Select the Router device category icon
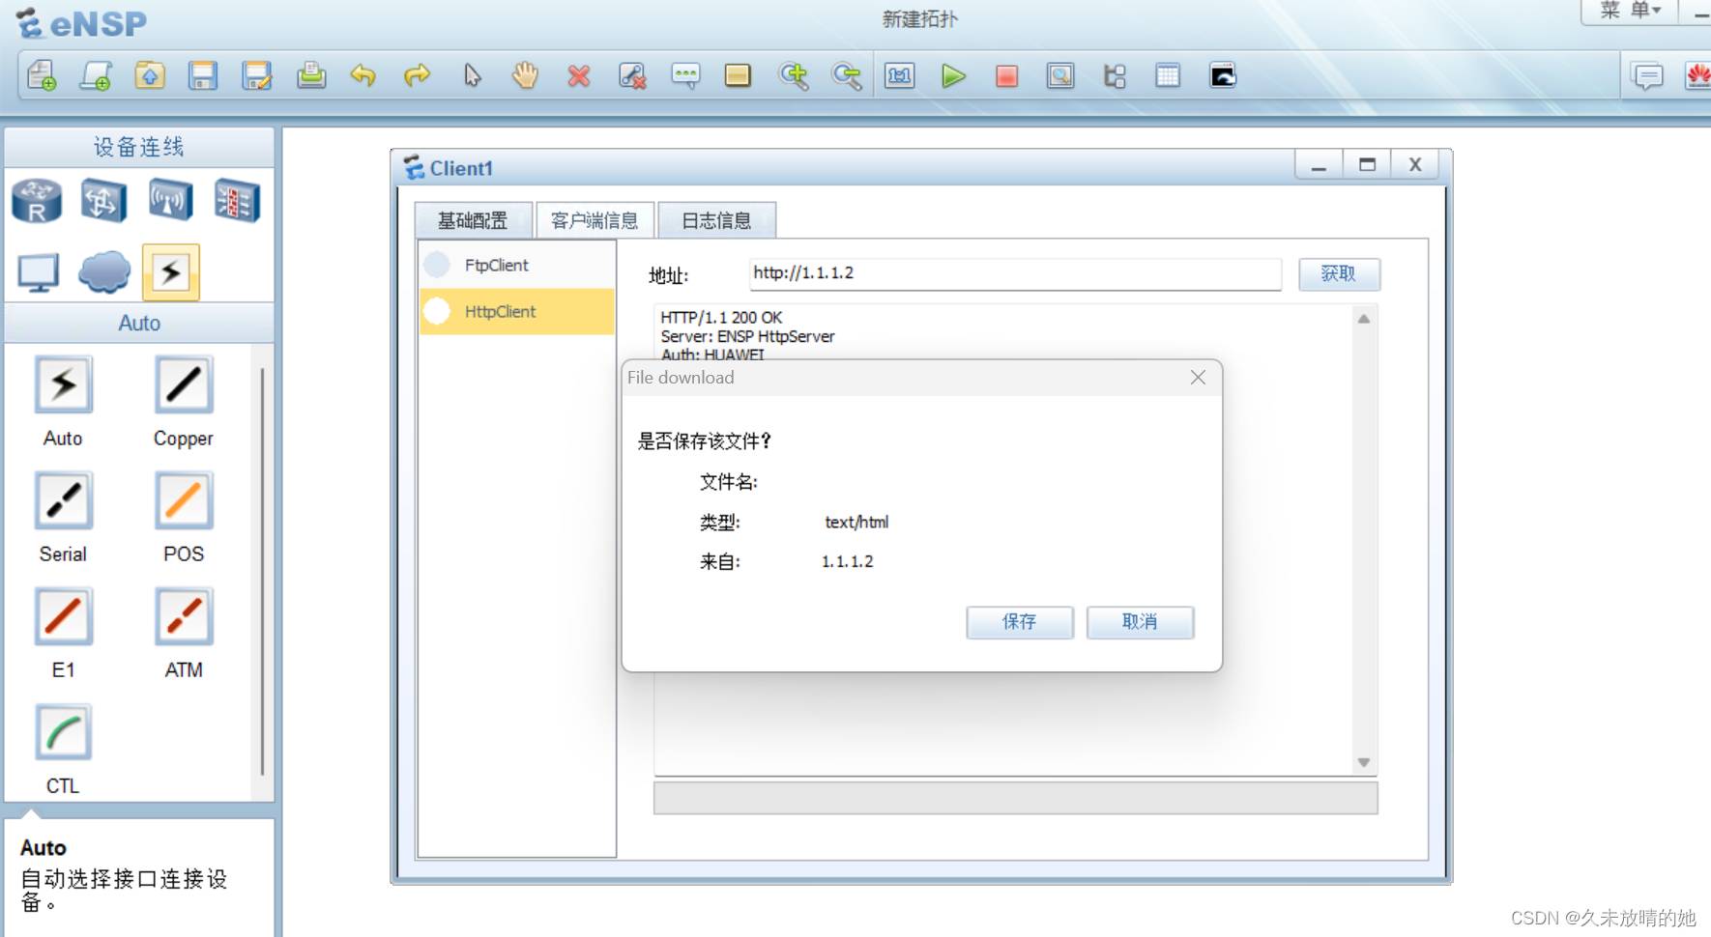Viewport: 1711px width, 937px height. point(37,201)
